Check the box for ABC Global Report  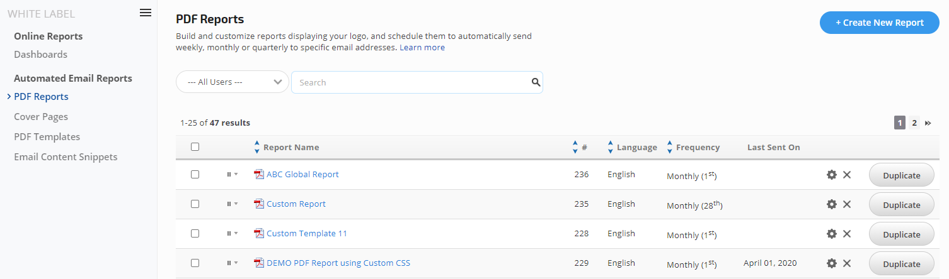pos(195,175)
